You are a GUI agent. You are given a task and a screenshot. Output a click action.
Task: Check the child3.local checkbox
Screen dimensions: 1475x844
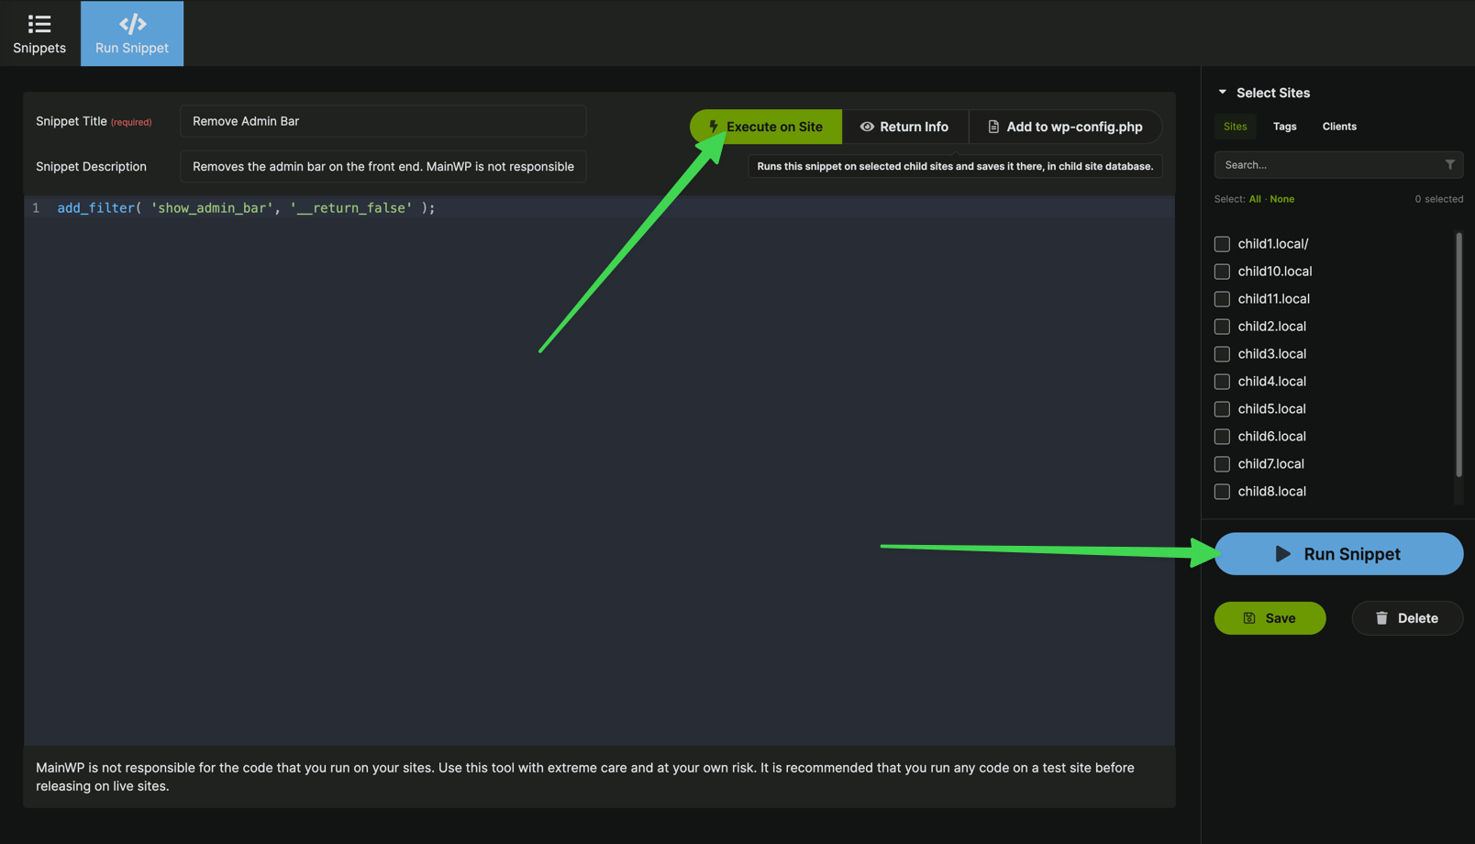1222,354
